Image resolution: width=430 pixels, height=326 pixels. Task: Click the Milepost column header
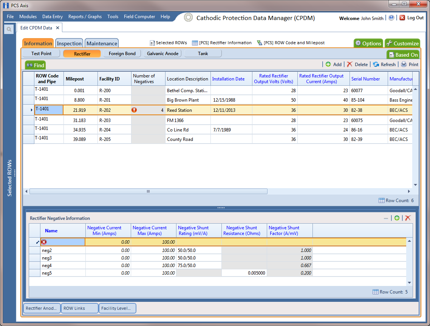[80, 79]
